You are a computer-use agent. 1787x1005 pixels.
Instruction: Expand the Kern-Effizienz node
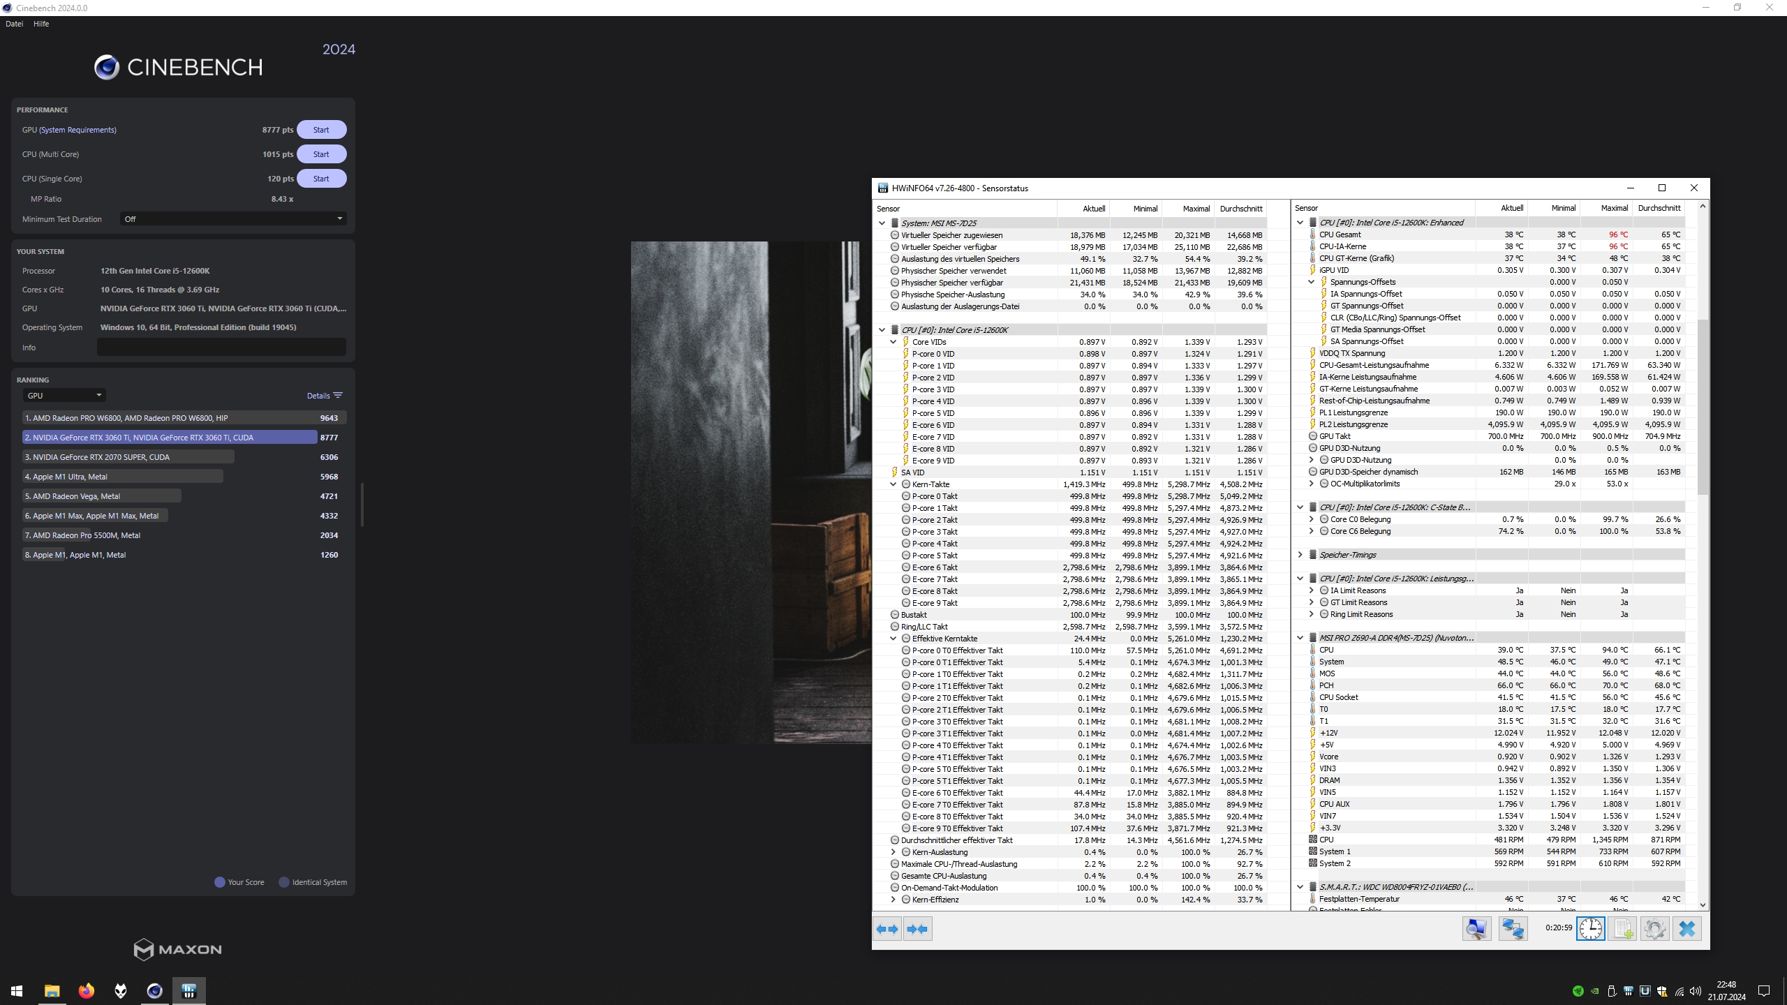(893, 900)
